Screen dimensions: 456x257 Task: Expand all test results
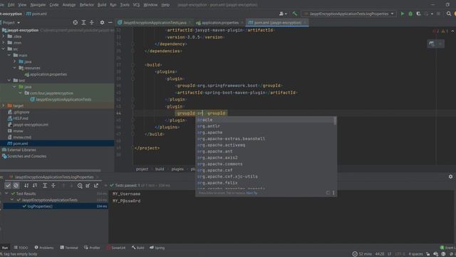[45, 186]
